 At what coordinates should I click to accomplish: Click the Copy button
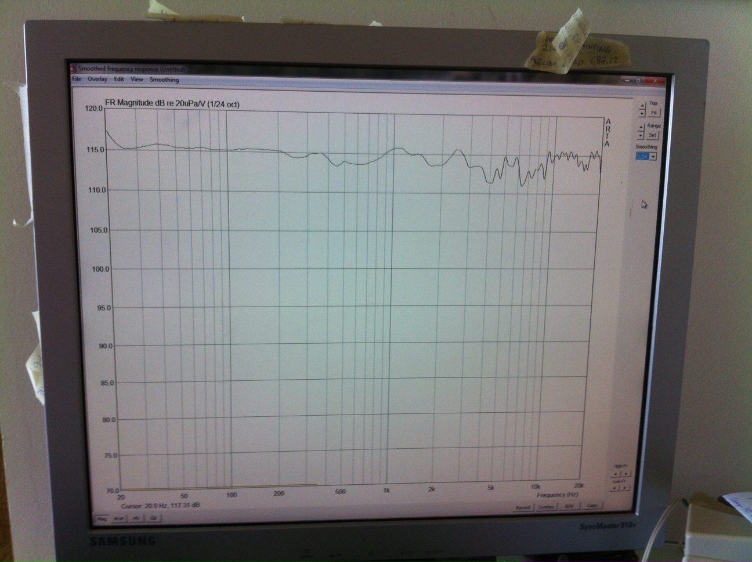pos(592,506)
